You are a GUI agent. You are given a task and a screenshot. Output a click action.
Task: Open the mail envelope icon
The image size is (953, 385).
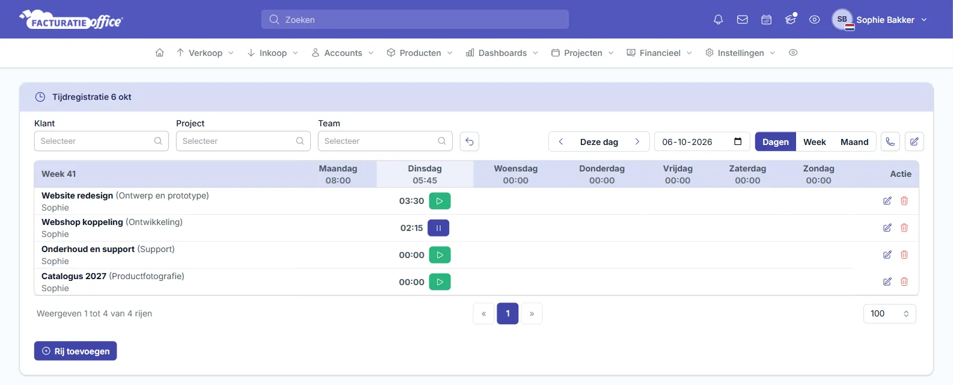click(743, 20)
